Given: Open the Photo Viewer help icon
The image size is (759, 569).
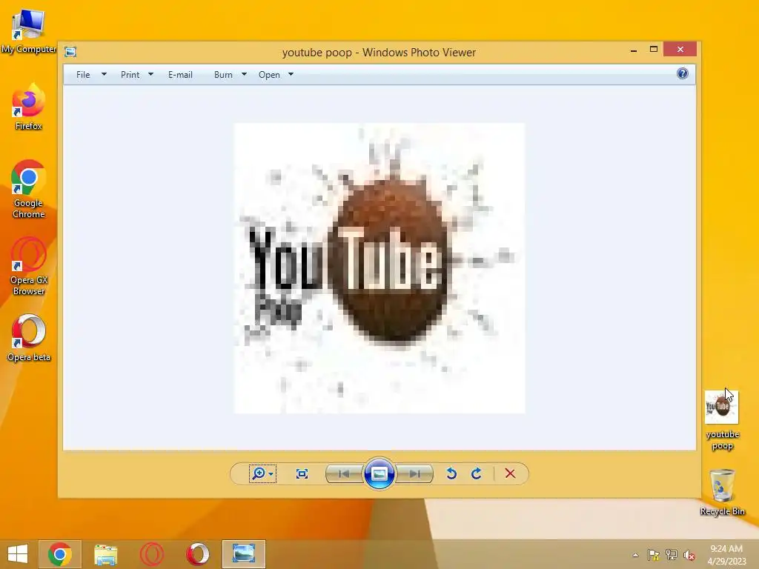Looking at the screenshot, I should point(683,73).
